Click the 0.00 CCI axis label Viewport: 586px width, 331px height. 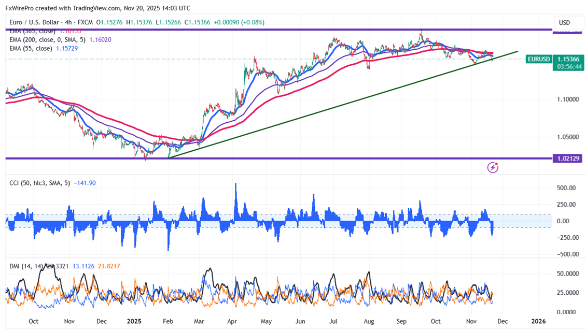[x=563, y=221]
